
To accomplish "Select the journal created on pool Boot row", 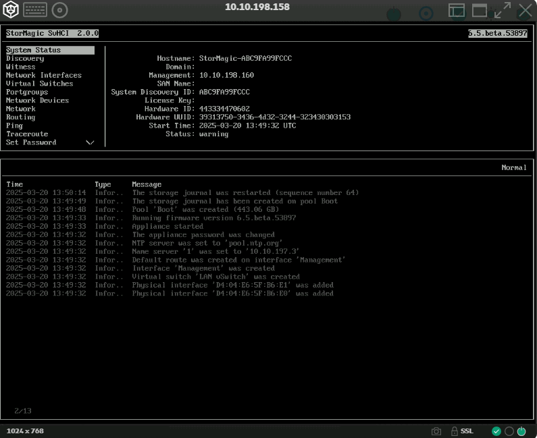I will pos(172,201).
